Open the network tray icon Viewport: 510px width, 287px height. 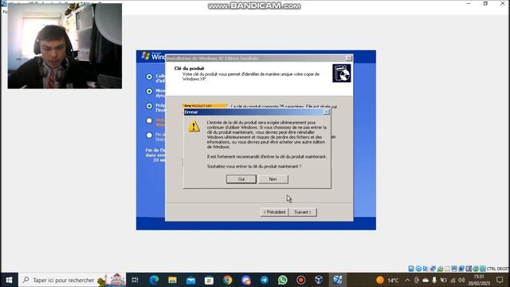[453, 280]
